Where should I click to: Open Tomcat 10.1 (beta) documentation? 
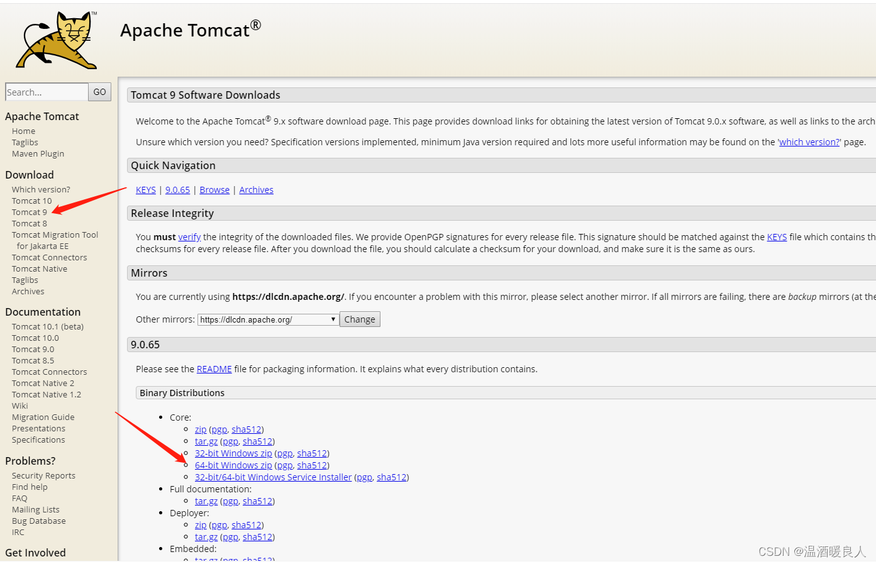click(x=48, y=327)
